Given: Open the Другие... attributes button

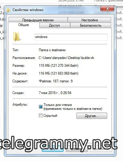Looking at the screenshot, I should [x=92, y=116].
